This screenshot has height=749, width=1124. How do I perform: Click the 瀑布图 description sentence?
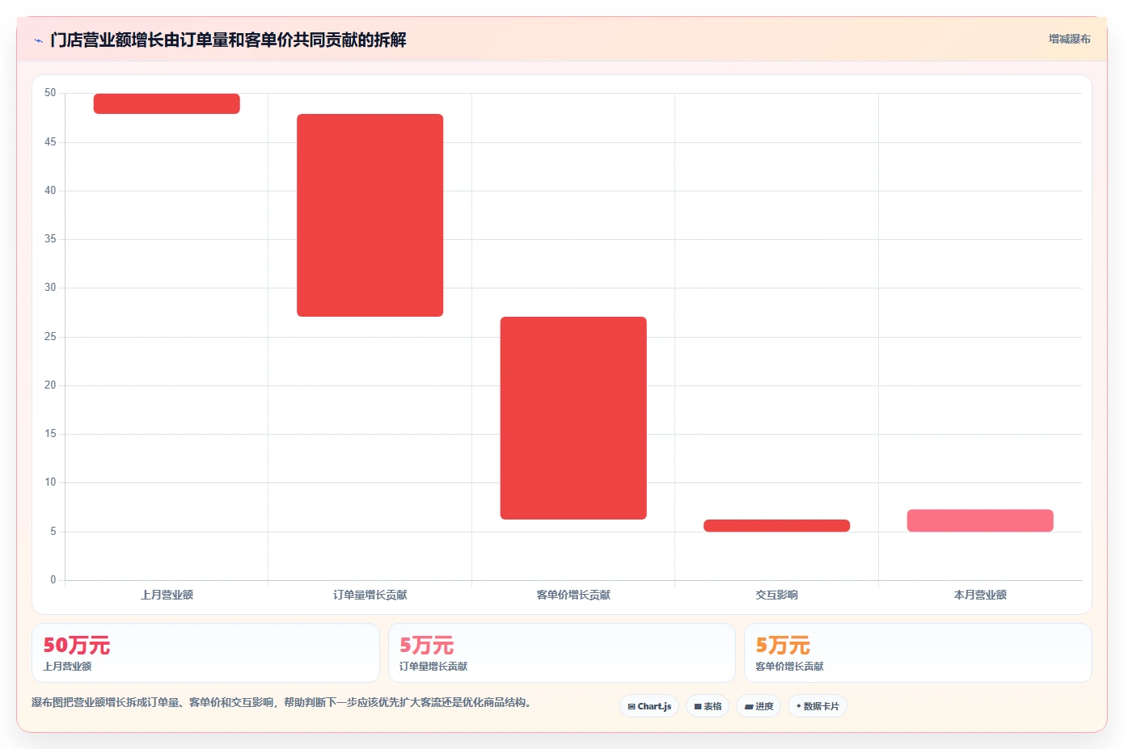[283, 702]
